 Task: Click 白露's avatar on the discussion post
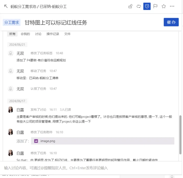(10, 110)
